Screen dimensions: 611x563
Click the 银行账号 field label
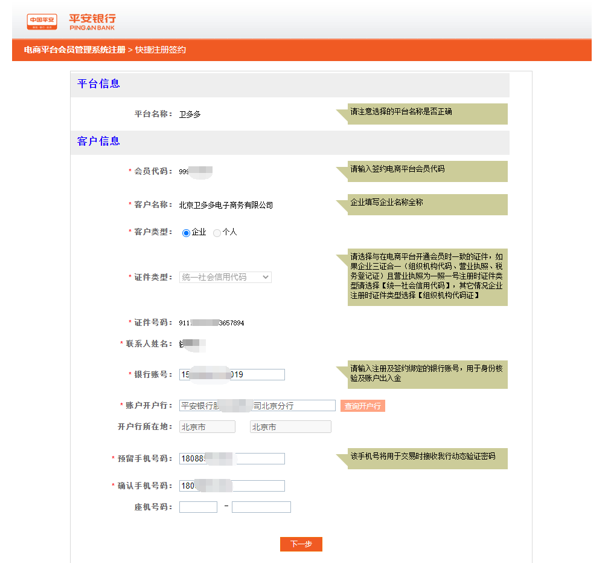[x=153, y=374]
